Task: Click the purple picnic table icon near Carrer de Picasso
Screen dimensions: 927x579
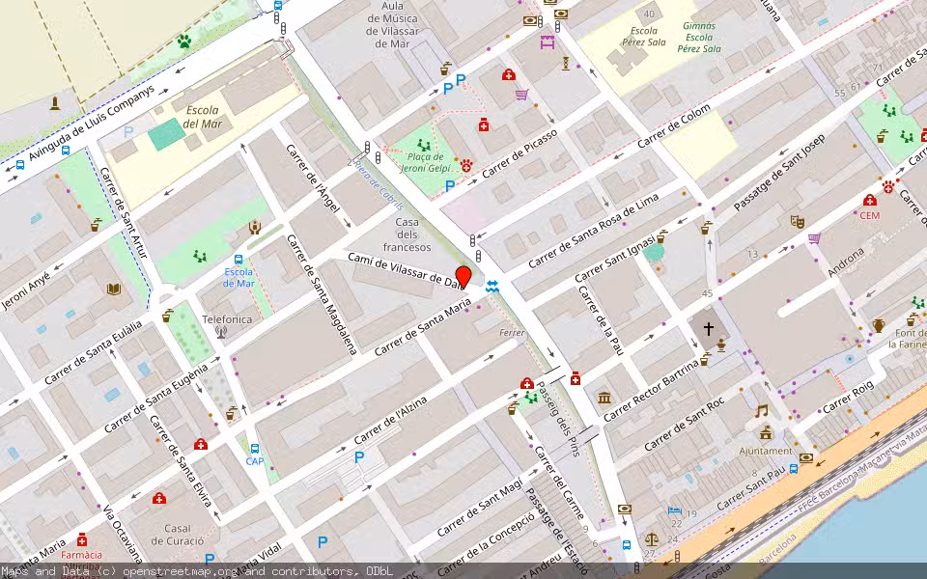Action: pos(548,41)
